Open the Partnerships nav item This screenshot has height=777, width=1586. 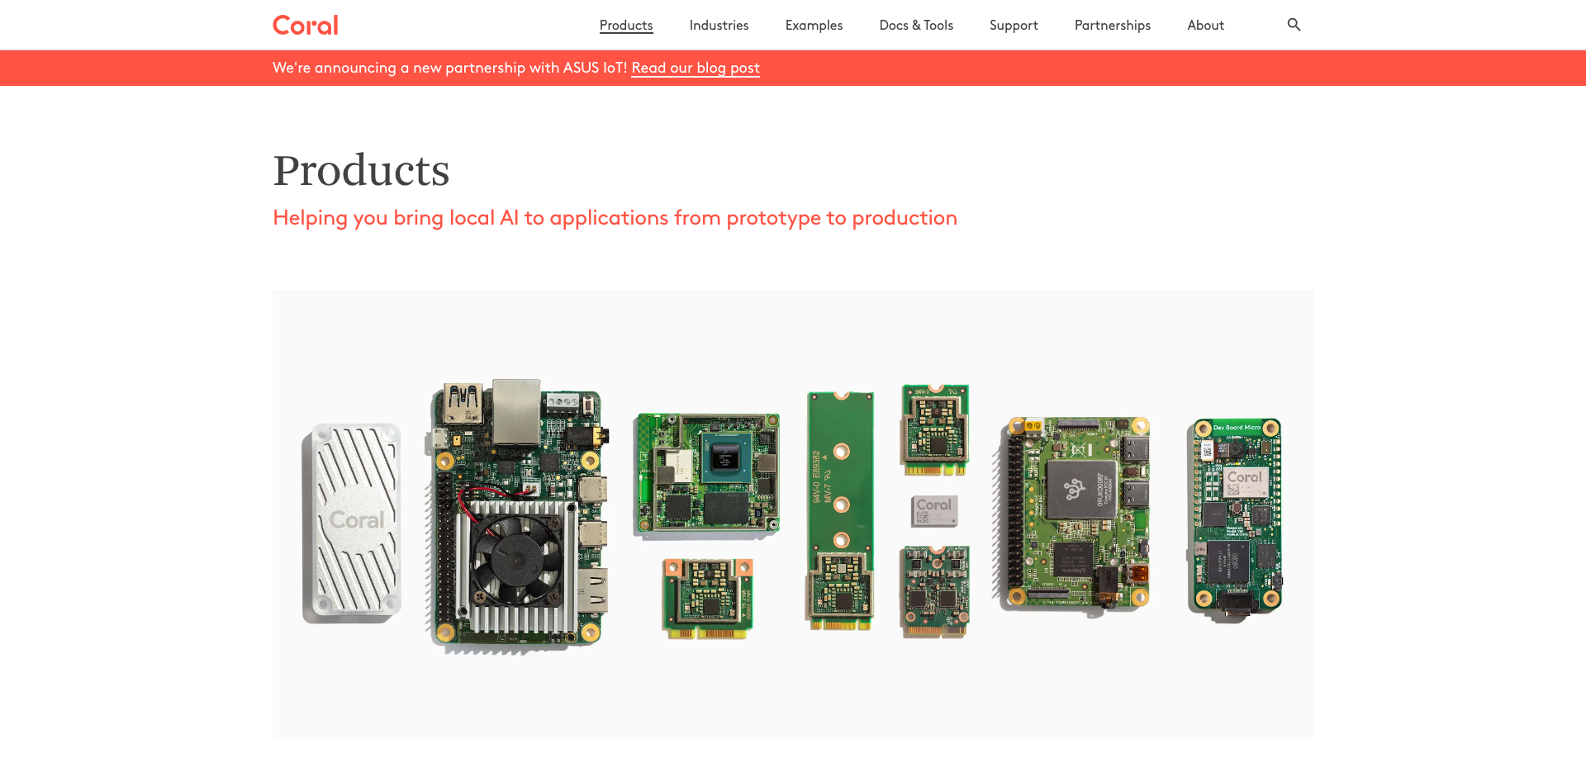pyautogui.click(x=1112, y=26)
